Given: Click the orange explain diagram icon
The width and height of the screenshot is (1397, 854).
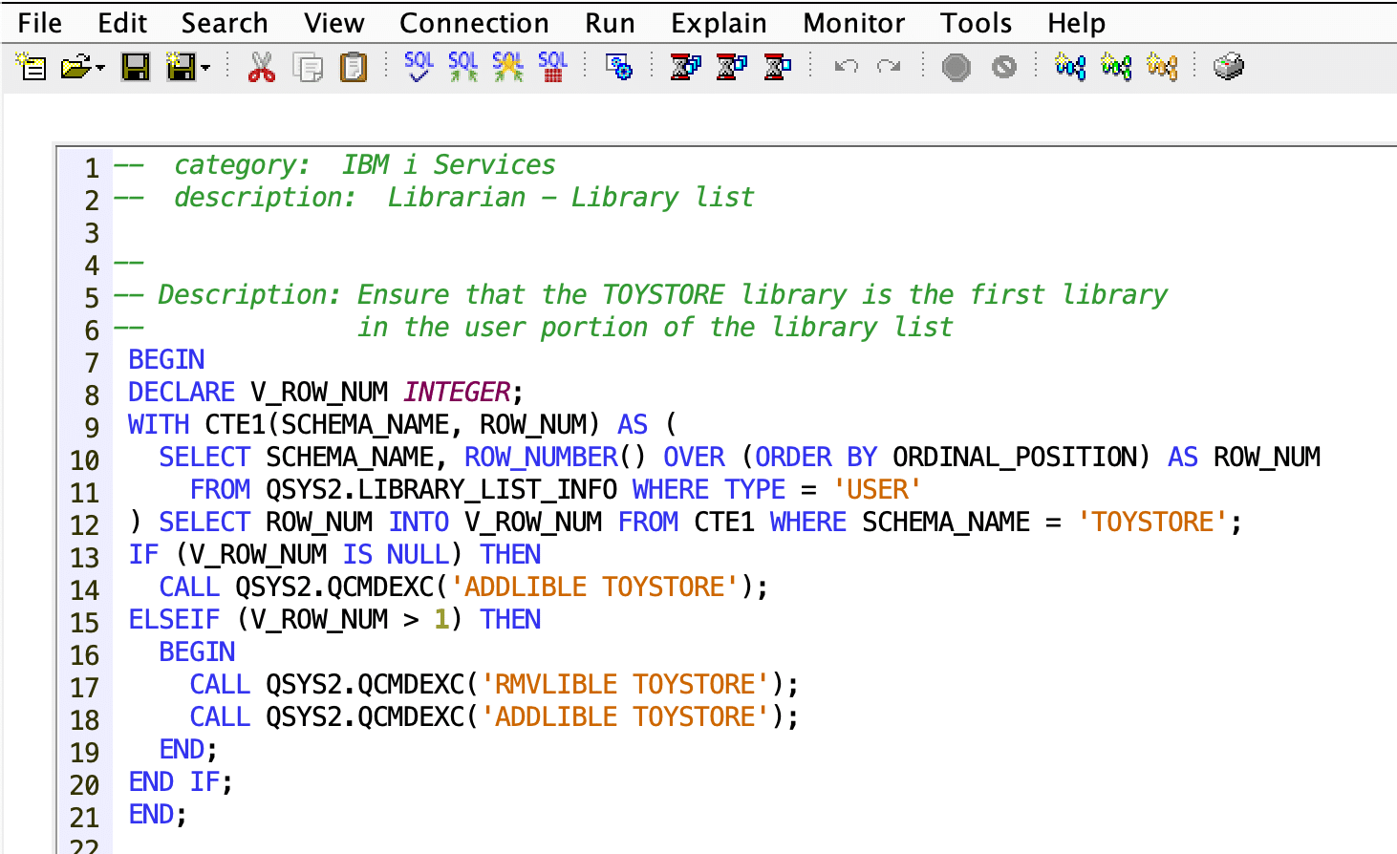Looking at the screenshot, I should (x=1161, y=67).
